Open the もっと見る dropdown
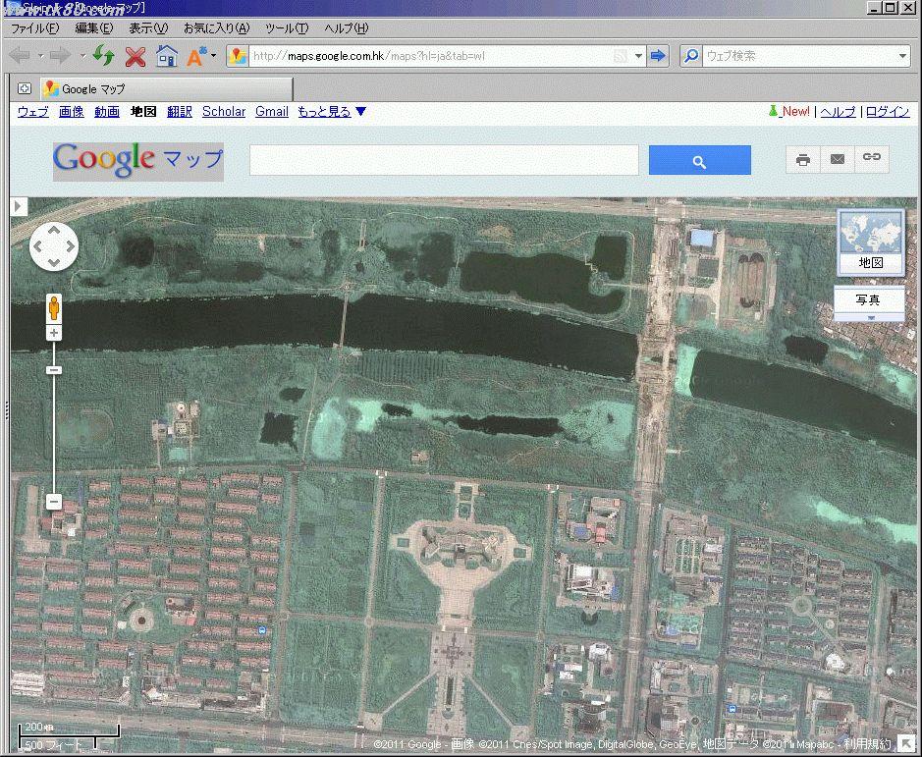922x757 pixels. 332,112
